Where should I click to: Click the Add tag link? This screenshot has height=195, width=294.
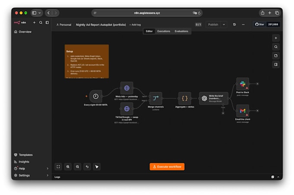click(135, 25)
